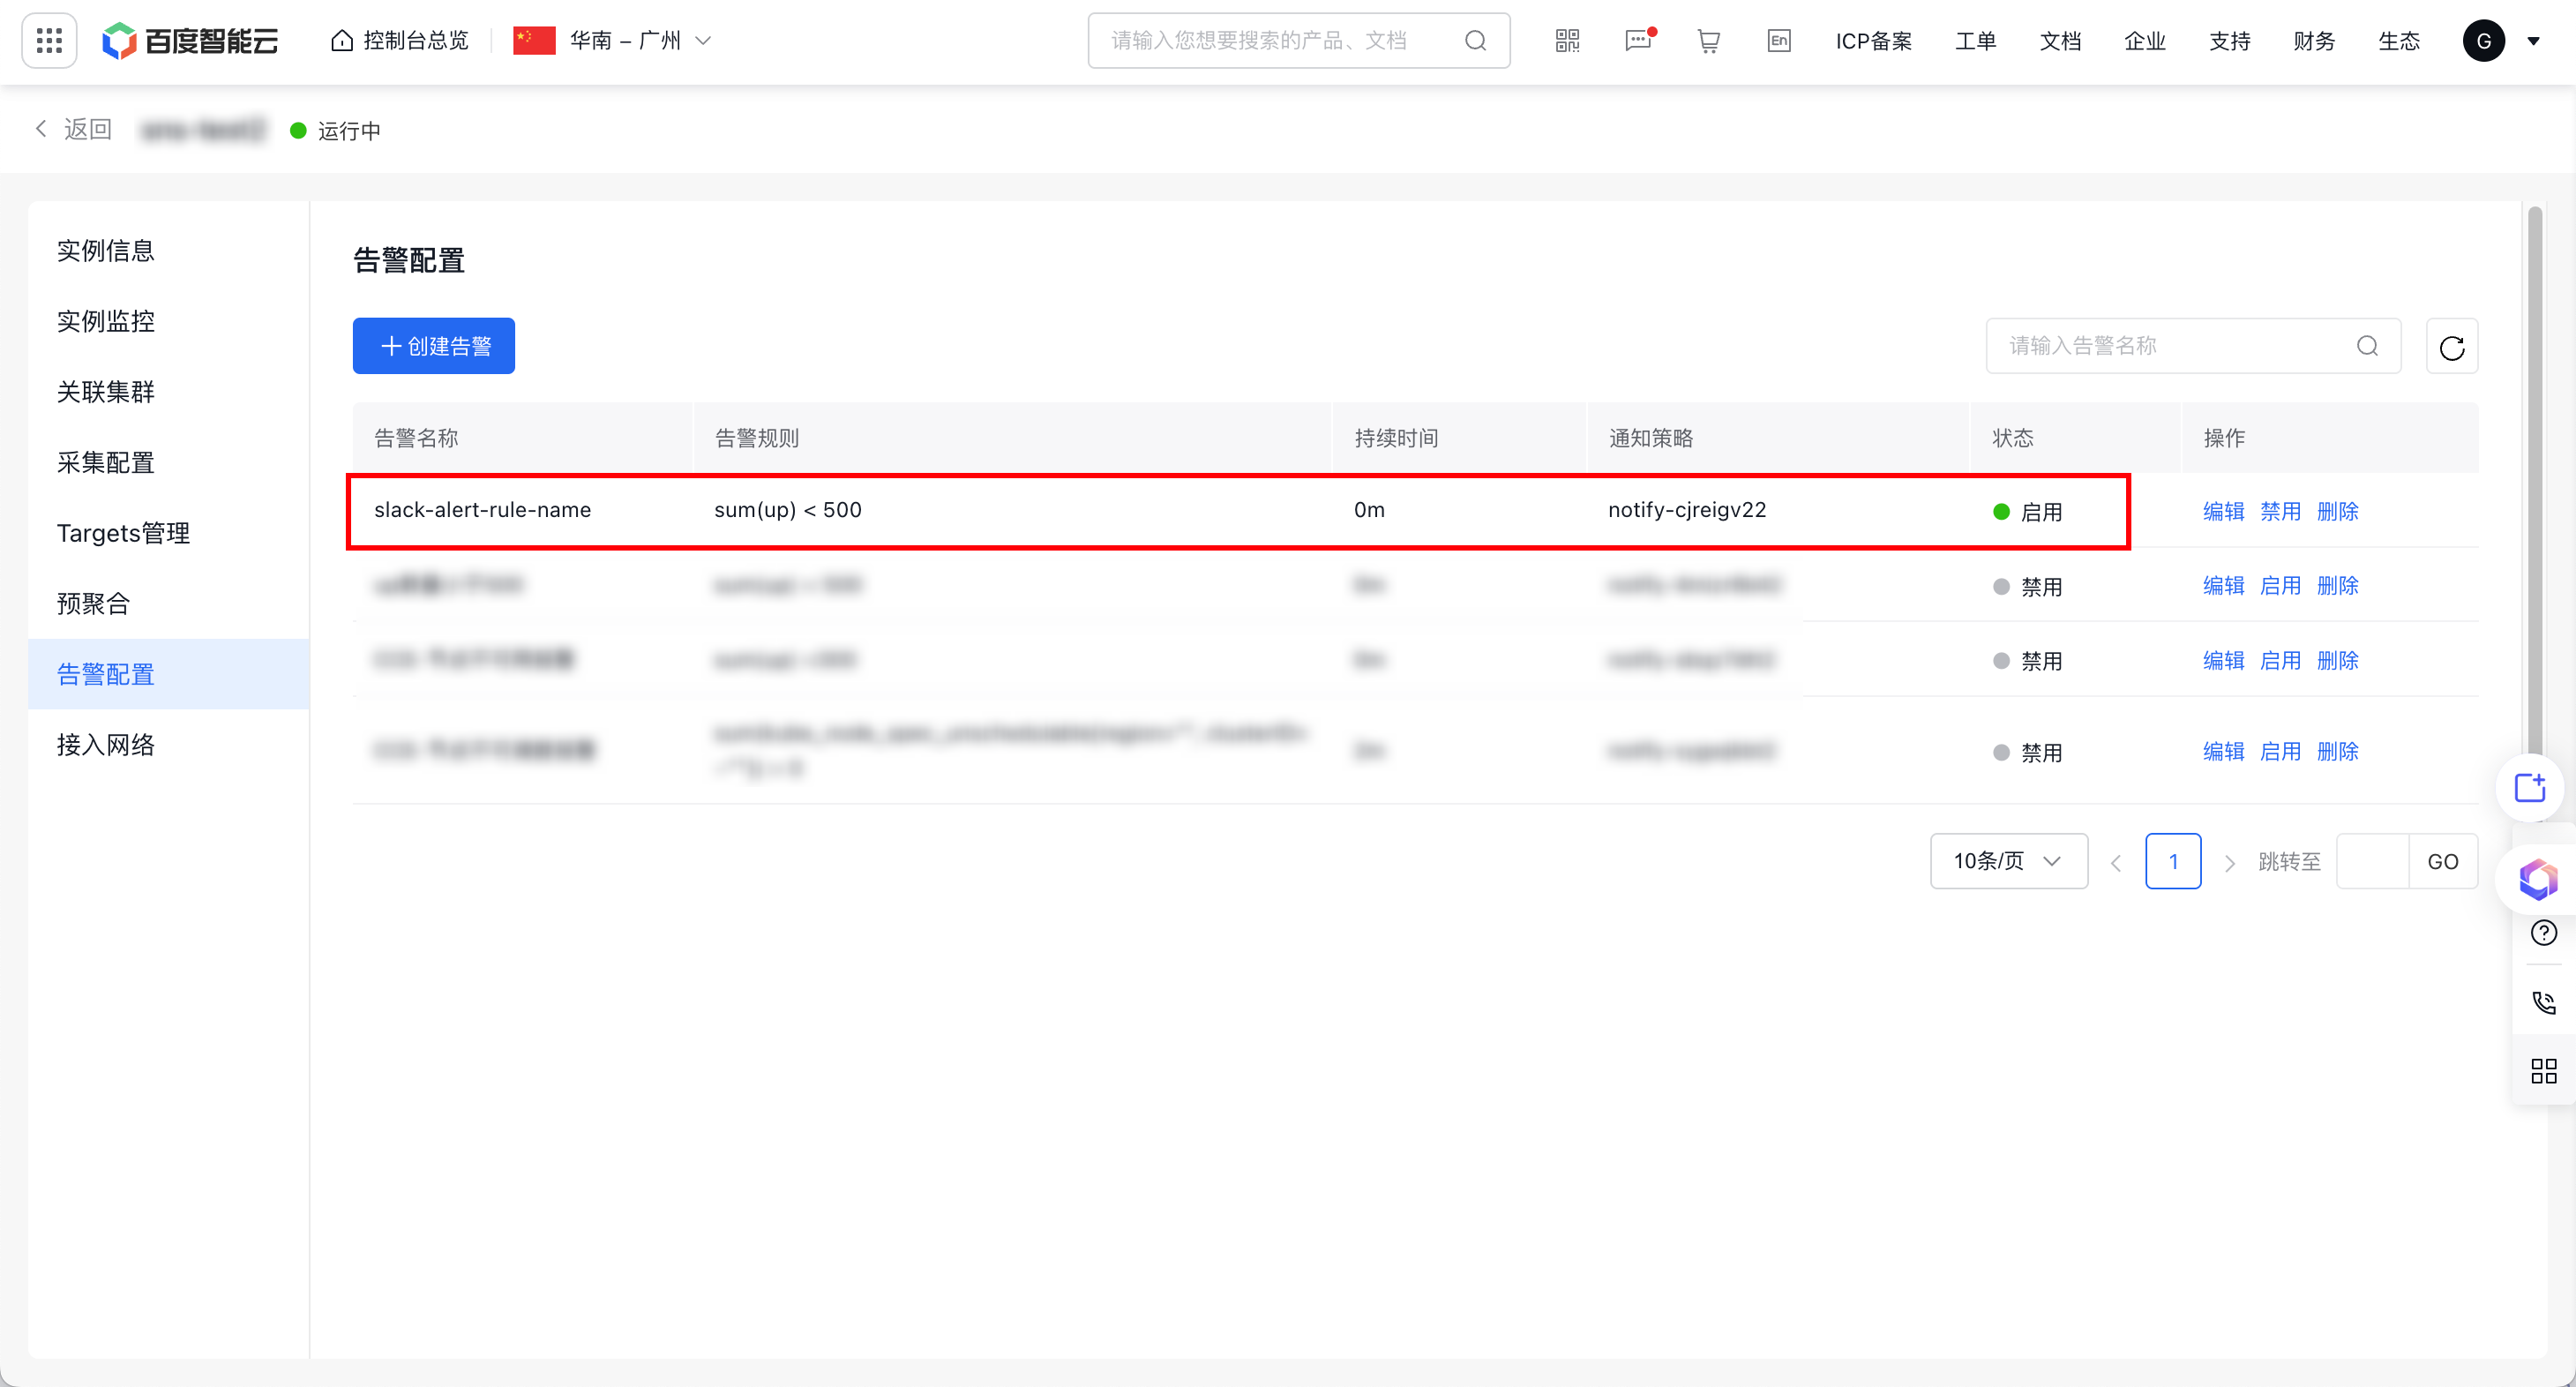This screenshot has width=2576, height=1387.
Task: Expand the account dropdown arrow
Action: (x=2533, y=41)
